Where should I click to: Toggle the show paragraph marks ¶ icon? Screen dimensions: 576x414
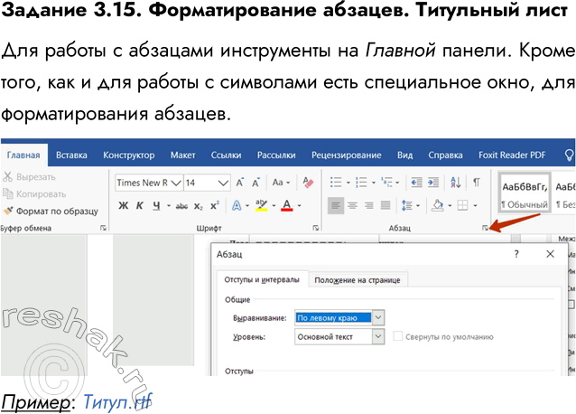tap(476, 182)
